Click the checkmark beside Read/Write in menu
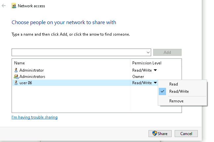Viewport: 214px width, 142px height. (162, 91)
